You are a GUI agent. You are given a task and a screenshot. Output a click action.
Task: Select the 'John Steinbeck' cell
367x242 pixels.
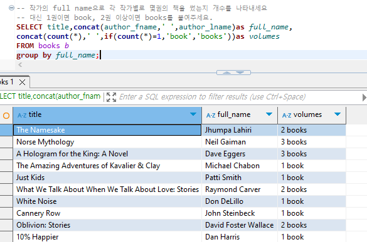240,213
